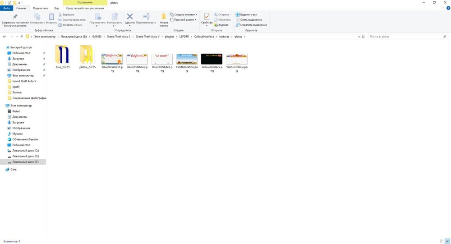Click the search plates input field
The width and height of the screenshot is (451, 244).
[x=405, y=37]
